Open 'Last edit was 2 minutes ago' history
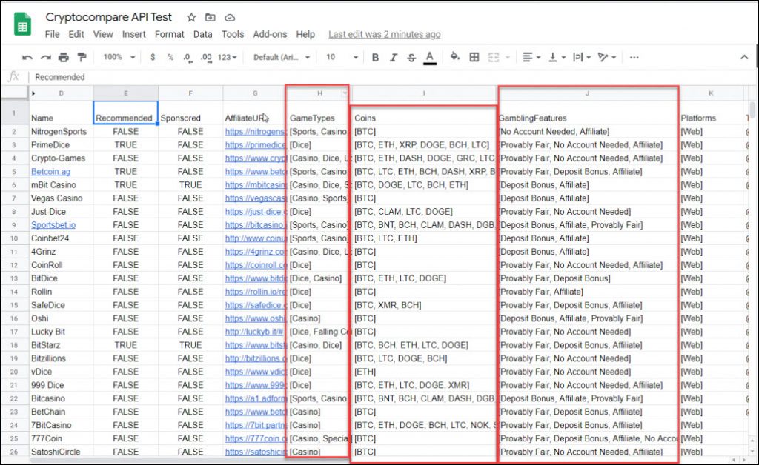 (385, 34)
